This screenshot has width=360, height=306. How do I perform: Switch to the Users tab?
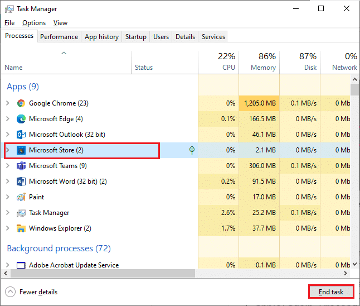click(161, 37)
